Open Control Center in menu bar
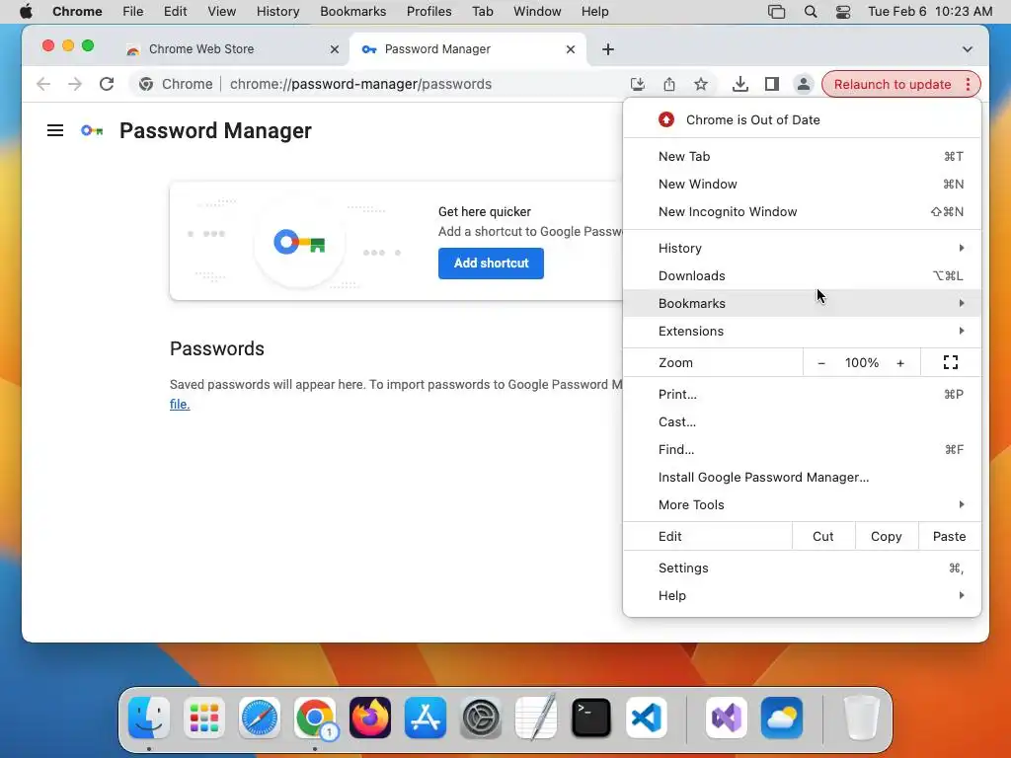The height and width of the screenshot is (758, 1011). pyautogui.click(x=843, y=12)
